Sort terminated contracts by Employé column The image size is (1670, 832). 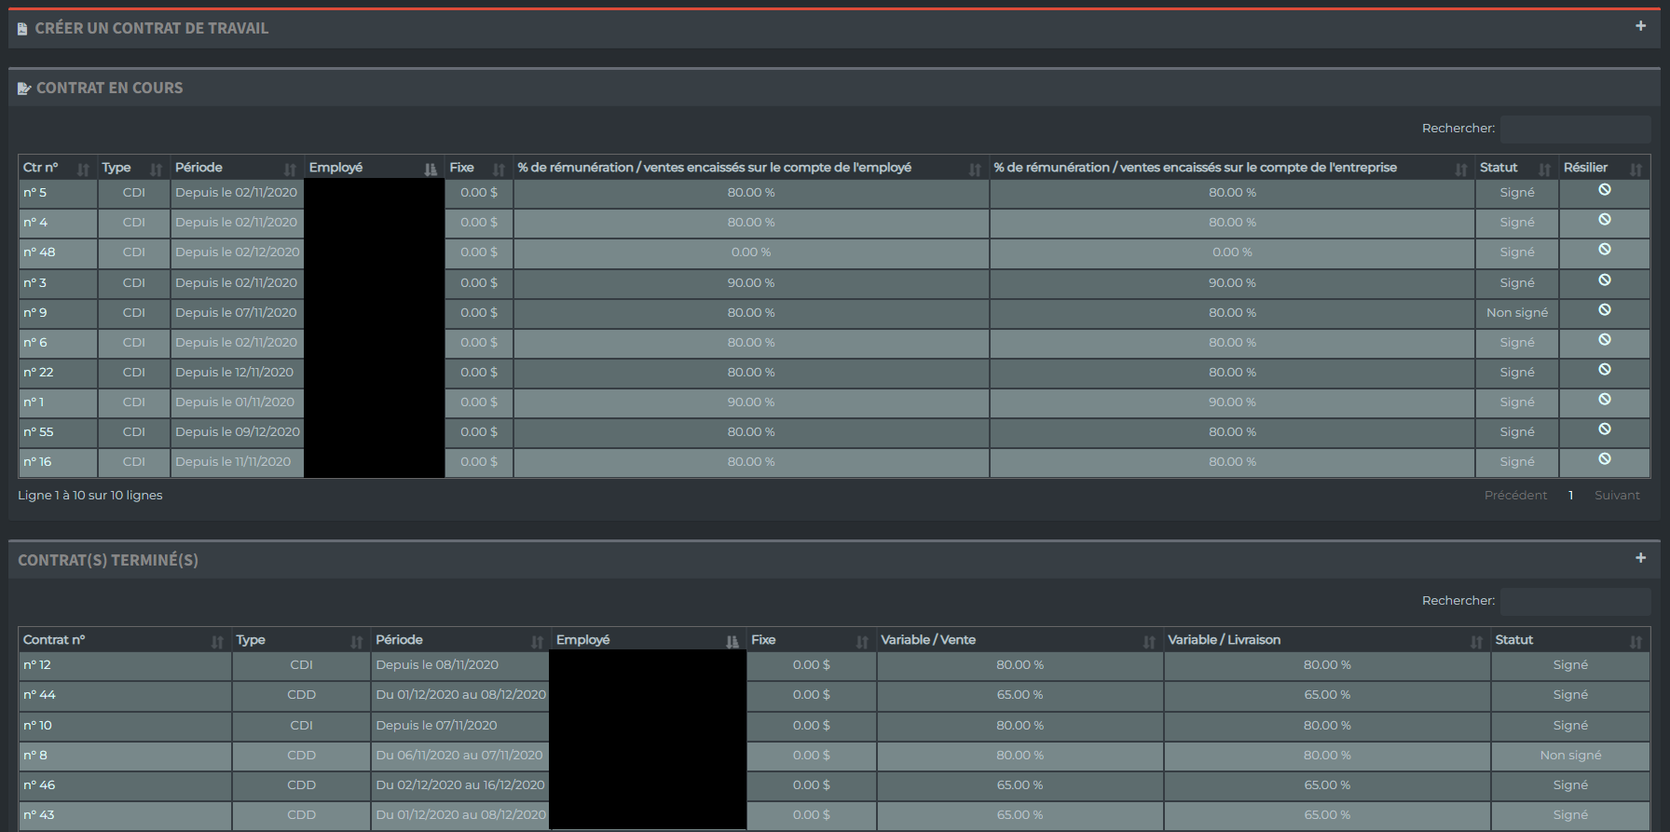pyautogui.click(x=649, y=639)
